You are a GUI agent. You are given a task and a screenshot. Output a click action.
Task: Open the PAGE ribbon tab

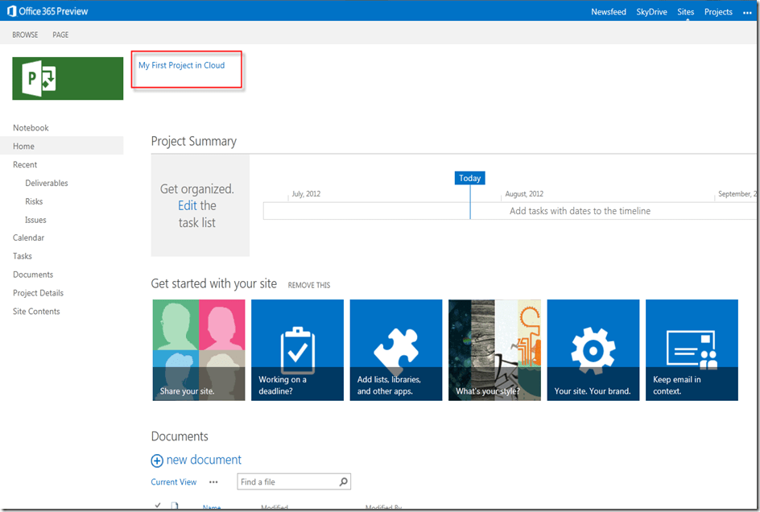coord(60,35)
